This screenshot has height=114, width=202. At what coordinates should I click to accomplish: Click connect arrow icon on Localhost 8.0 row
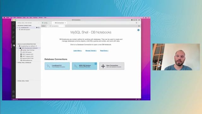pyautogui.click(x=37, y=28)
